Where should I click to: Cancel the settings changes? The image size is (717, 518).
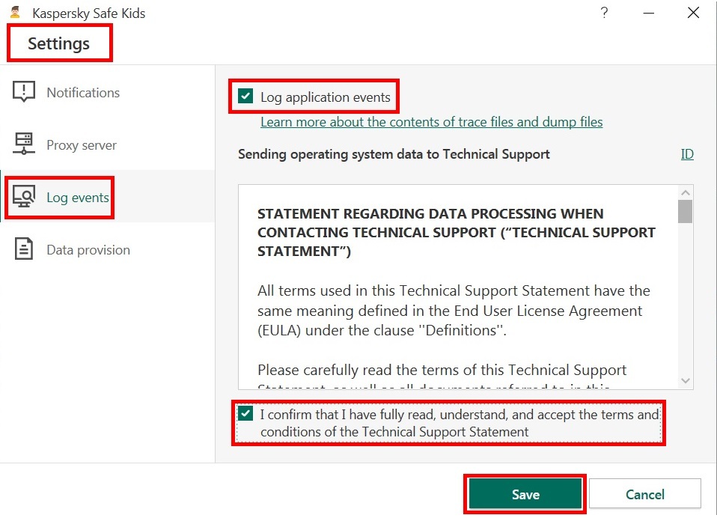[644, 494]
